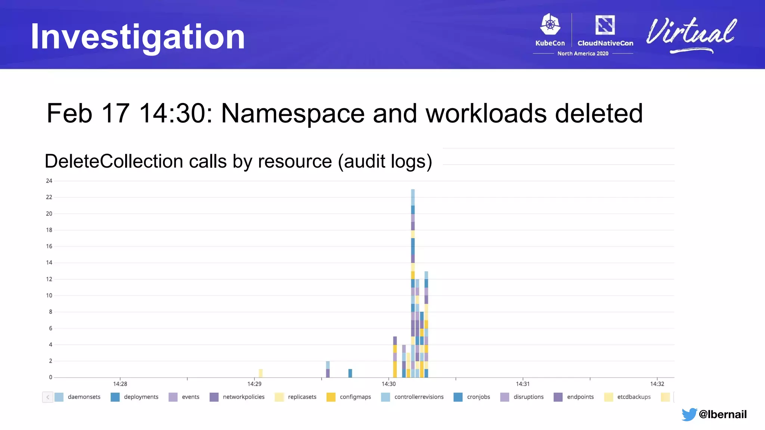Click the networkpolicies legend label
This screenshot has width=765, height=430.
(x=244, y=397)
